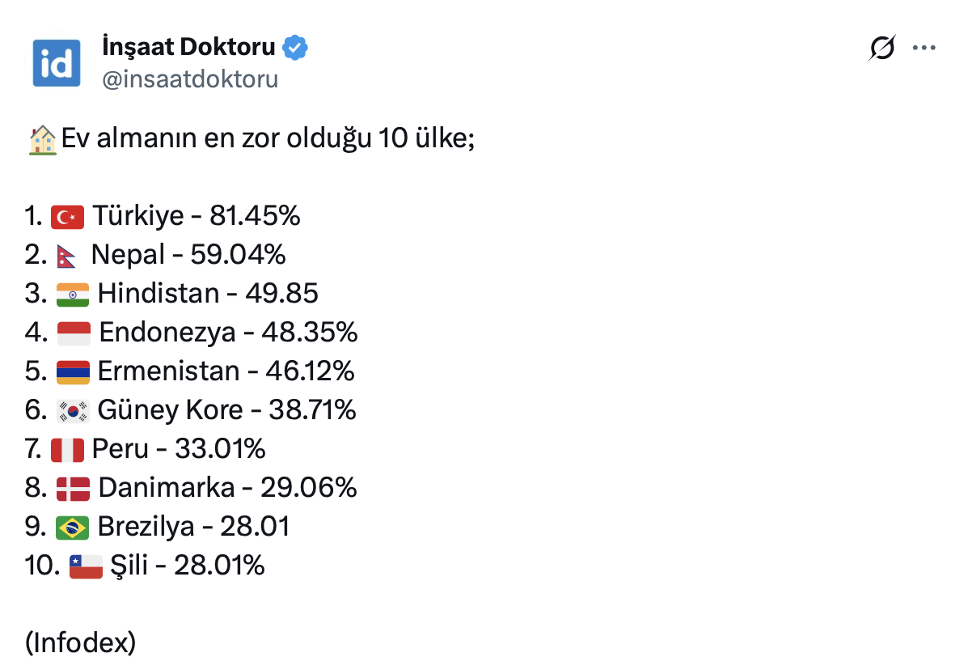Open the İnşaat Doktoru display name link
This screenshot has height=670, width=964.
click(188, 47)
